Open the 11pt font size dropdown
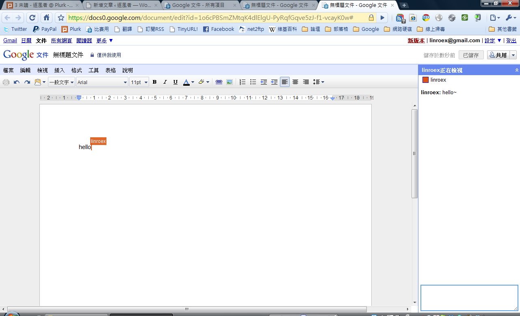520x316 pixels. click(x=139, y=82)
